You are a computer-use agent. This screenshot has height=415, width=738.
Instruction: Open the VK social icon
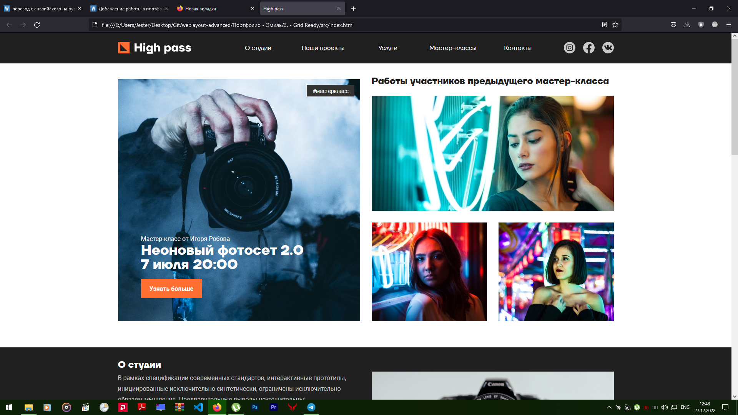pos(608,48)
